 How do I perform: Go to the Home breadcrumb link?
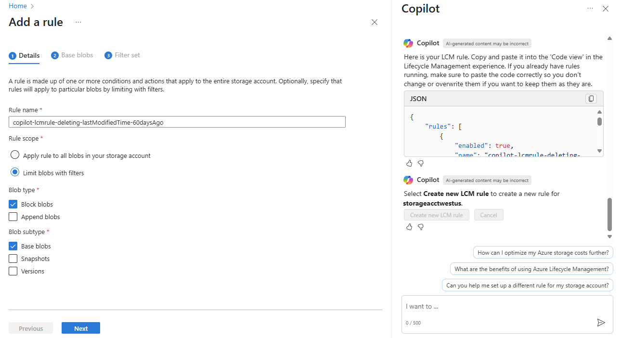(x=18, y=6)
